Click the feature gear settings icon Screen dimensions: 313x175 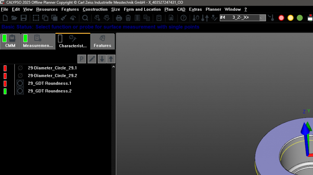97,18
